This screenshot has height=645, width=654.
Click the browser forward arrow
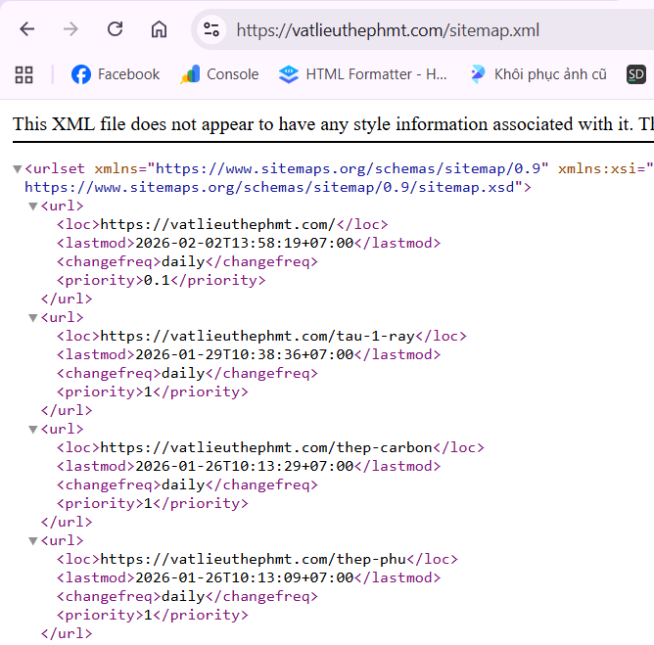(x=70, y=29)
